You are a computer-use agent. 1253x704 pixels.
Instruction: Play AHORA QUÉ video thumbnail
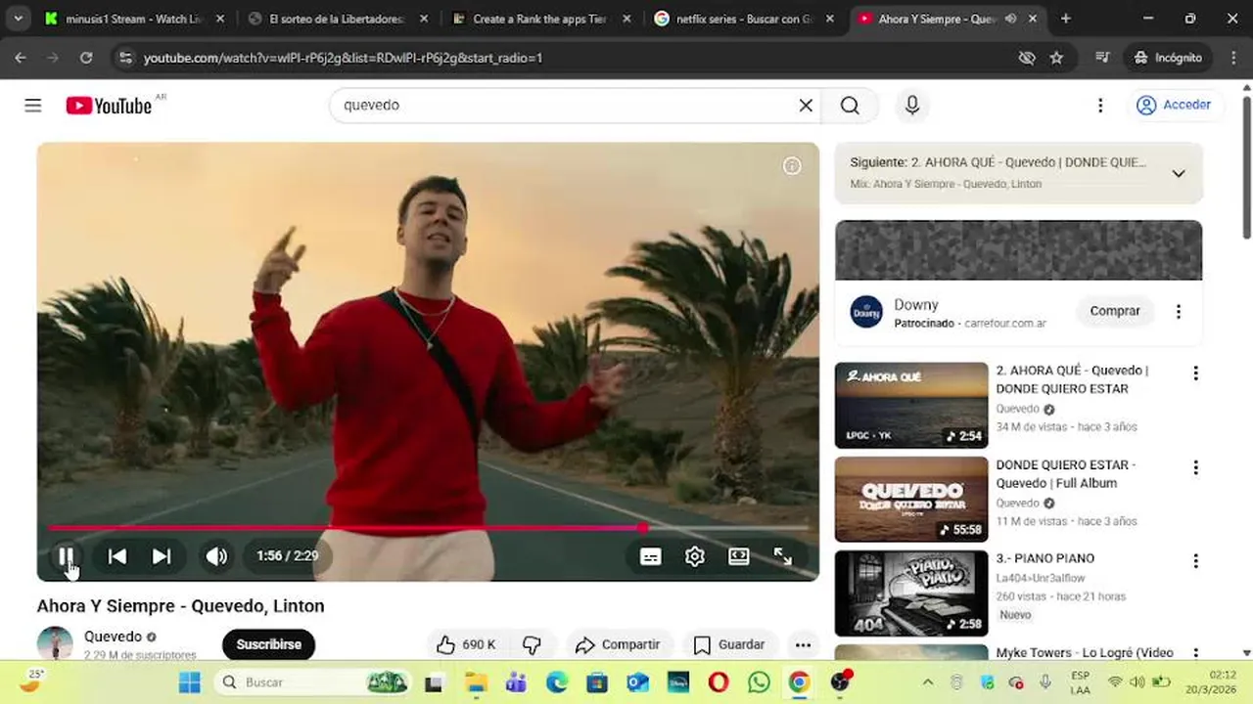[x=911, y=405]
